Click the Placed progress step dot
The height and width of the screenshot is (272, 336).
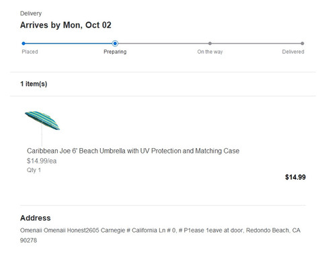24,44
